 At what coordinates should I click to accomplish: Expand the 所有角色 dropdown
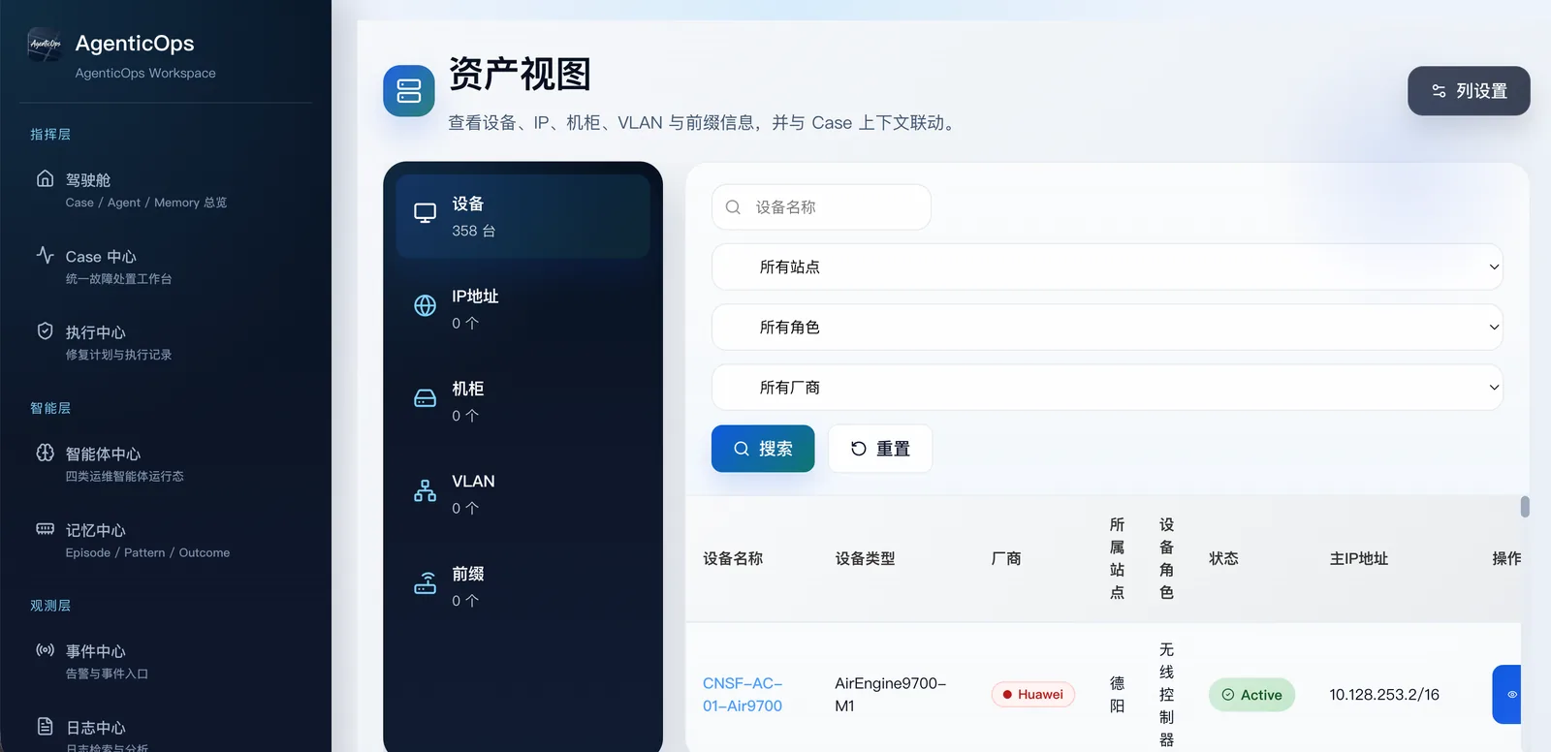click(x=1107, y=327)
